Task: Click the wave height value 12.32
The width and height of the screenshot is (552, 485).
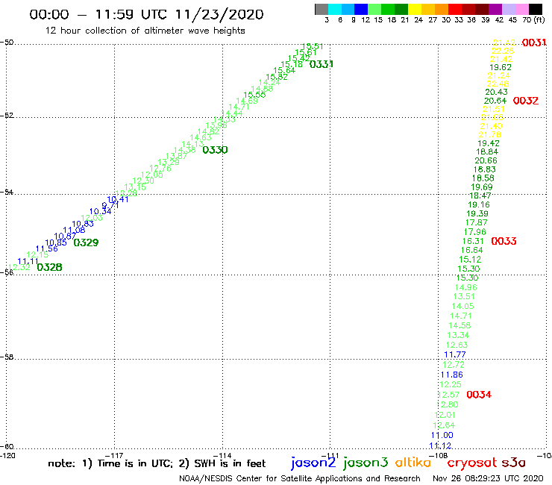Action: coord(19,267)
